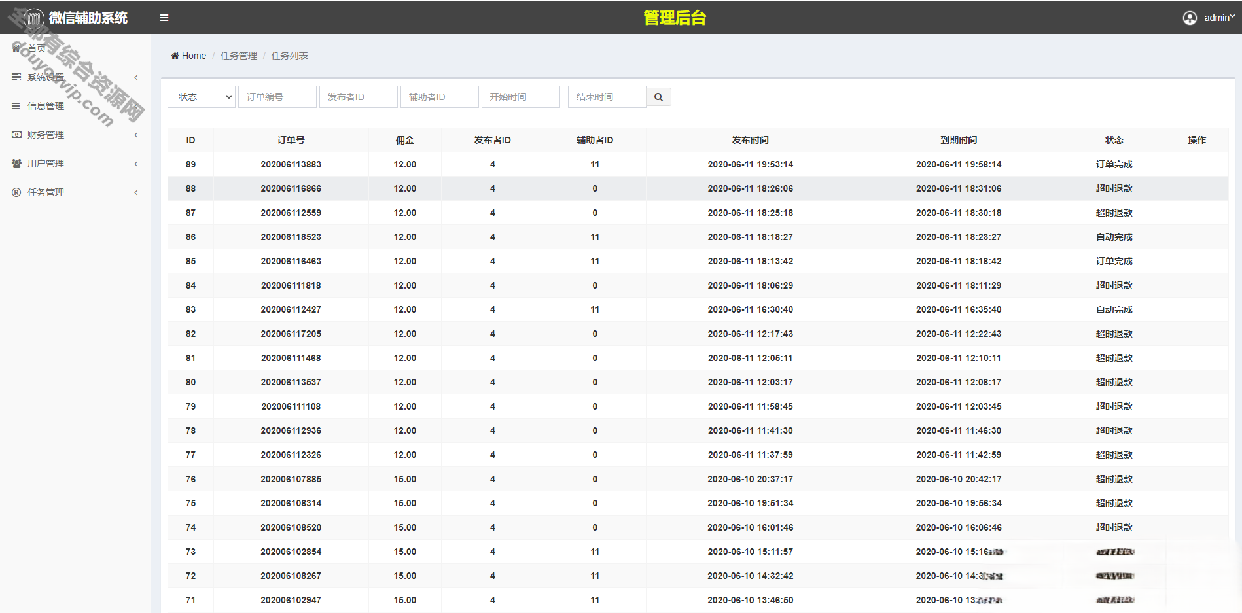
Task: Toggle the sidebar hamburger menu icon
Action: tap(164, 18)
